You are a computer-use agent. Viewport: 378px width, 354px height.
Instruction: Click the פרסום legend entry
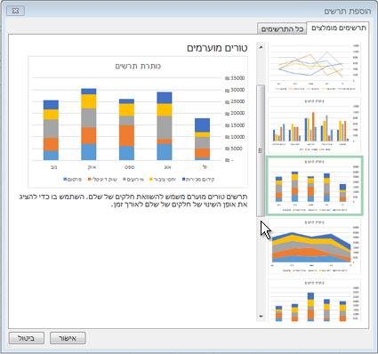[x=73, y=180]
